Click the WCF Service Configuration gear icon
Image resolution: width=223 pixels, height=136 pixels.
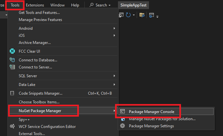click(x=12, y=127)
